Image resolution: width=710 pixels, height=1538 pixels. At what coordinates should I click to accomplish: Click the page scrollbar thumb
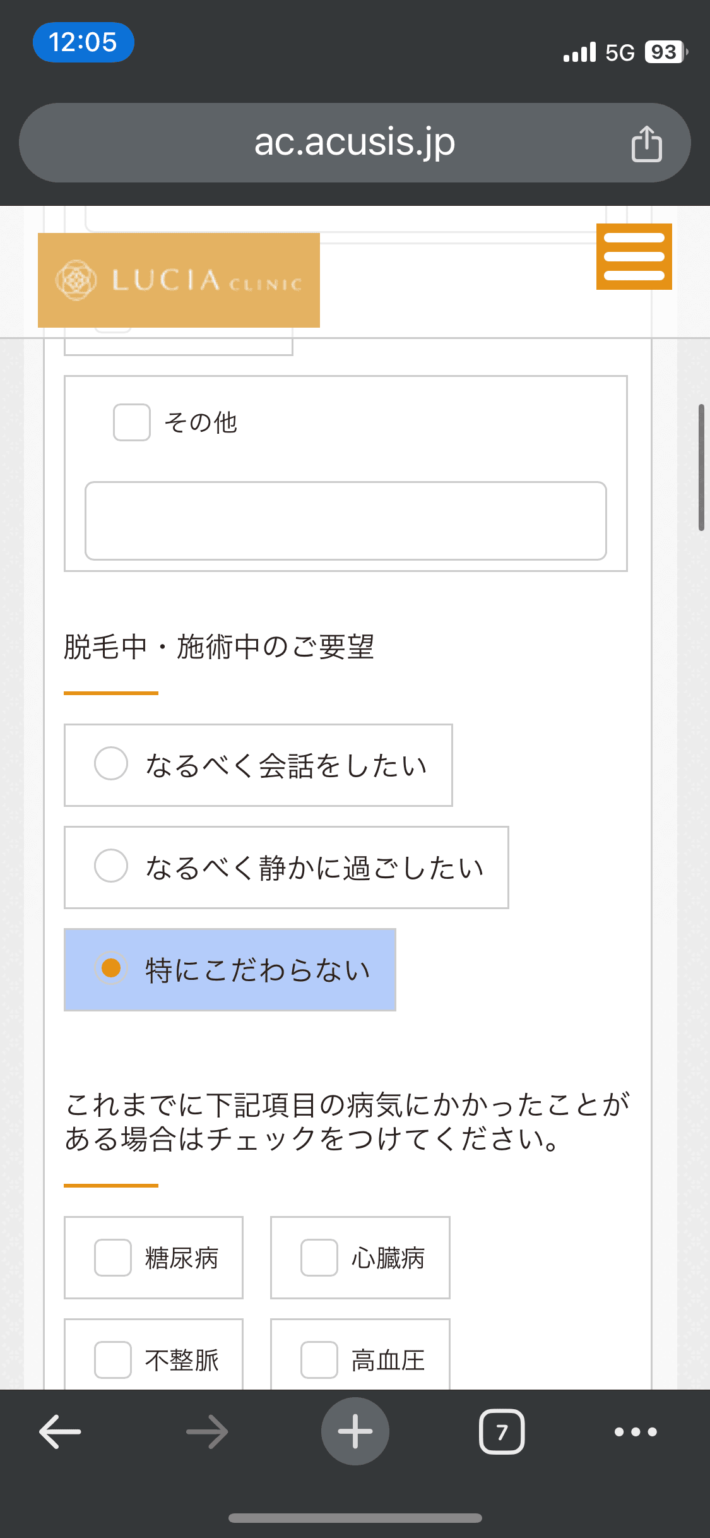[701, 467]
